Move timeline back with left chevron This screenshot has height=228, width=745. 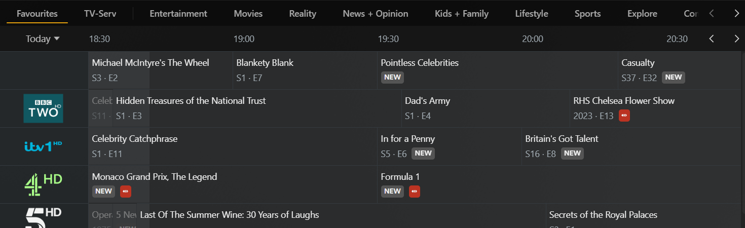(x=712, y=39)
